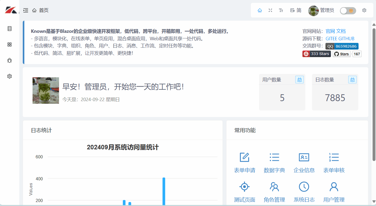376x206 pixels.
Task: Open the 表单申请 (form application) function
Action: [x=244, y=162]
